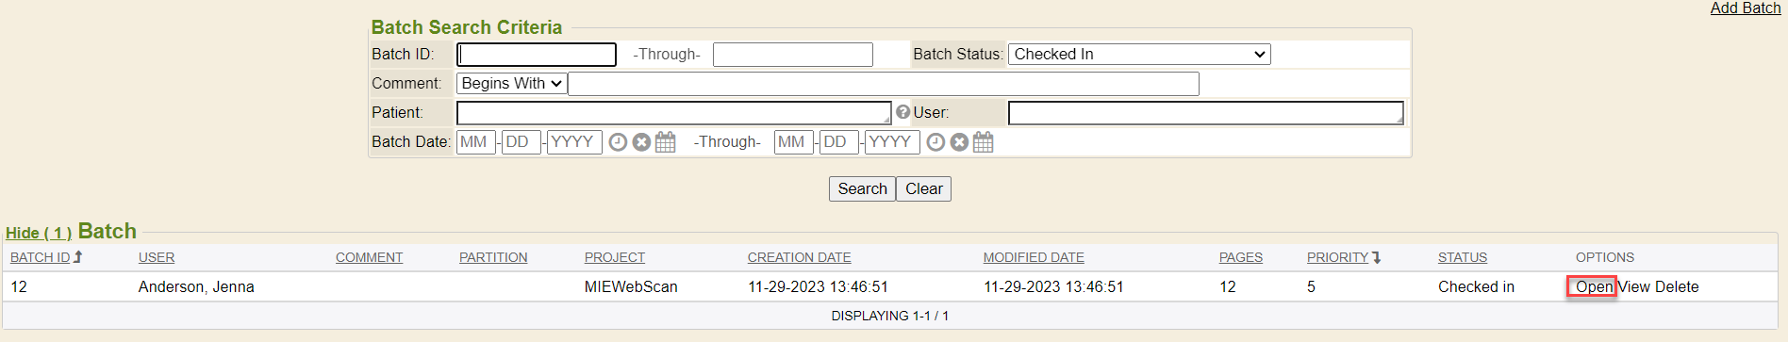Image resolution: width=1788 pixels, height=342 pixels.
Task: Sort results by Creation Date column
Action: coord(799,257)
